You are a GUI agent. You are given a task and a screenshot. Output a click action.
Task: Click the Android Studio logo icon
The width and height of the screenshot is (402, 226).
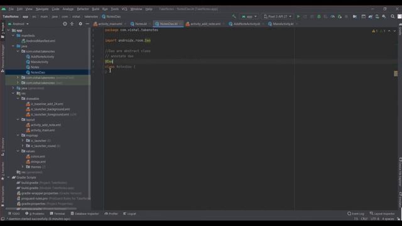point(4,9)
